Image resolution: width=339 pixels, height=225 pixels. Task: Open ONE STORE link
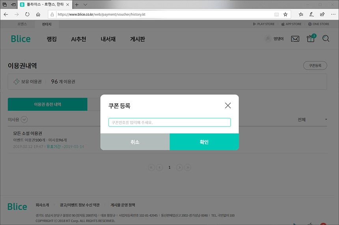tap(319, 24)
